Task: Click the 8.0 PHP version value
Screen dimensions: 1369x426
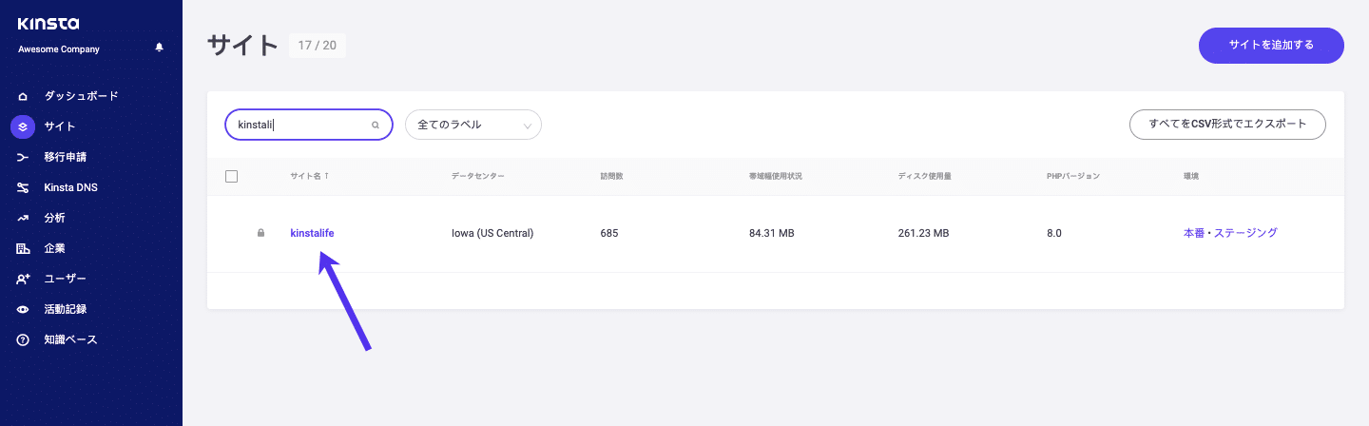Action: [1053, 233]
